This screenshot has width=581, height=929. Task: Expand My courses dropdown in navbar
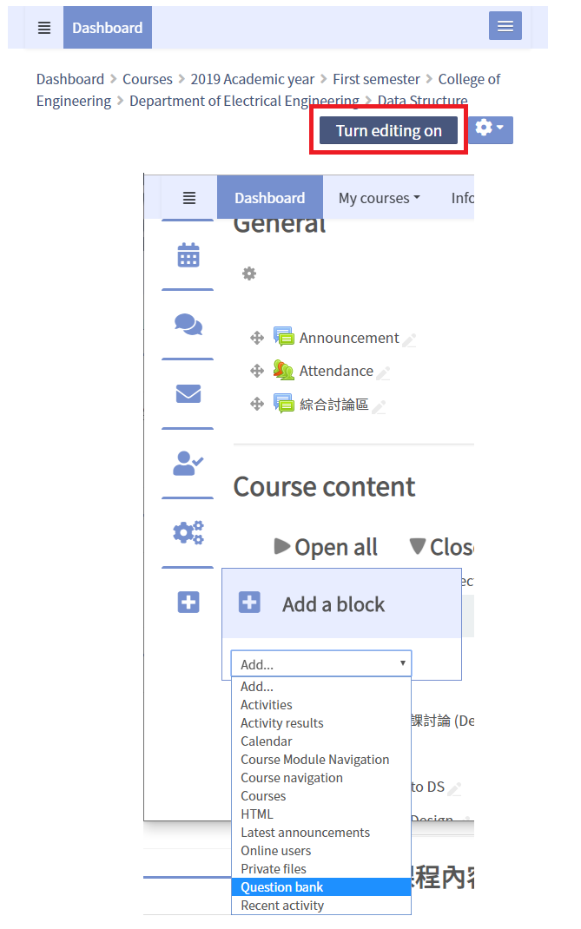379,198
